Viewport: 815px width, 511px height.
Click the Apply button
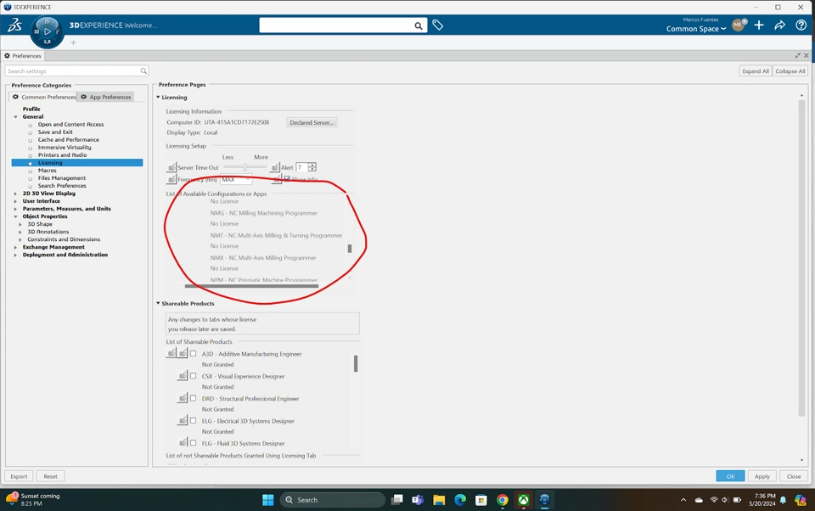(x=762, y=476)
